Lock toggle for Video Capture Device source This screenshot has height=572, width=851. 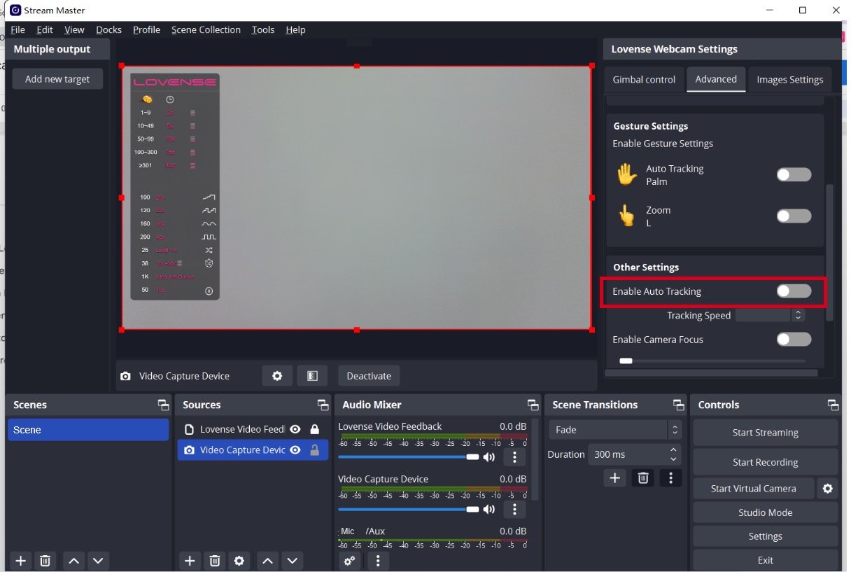(314, 450)
